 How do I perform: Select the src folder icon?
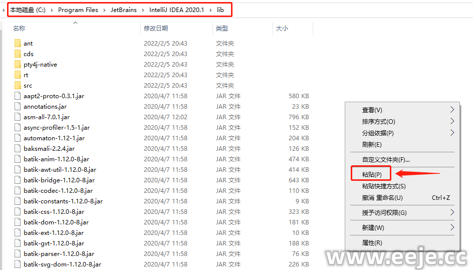pos(18,86)
